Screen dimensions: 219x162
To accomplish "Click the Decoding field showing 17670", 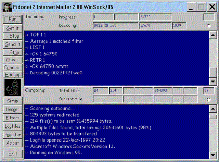I will coord(155,25).
